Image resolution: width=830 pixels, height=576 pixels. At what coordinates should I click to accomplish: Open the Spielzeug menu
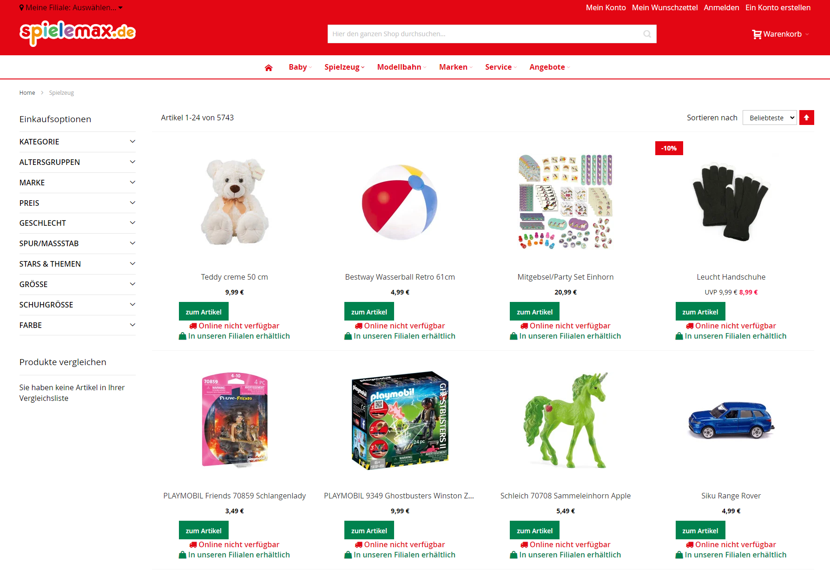coord(344,67)
